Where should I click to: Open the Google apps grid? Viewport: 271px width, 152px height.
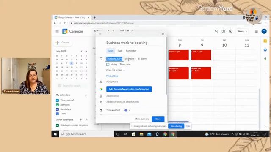[x=256, y=31]
